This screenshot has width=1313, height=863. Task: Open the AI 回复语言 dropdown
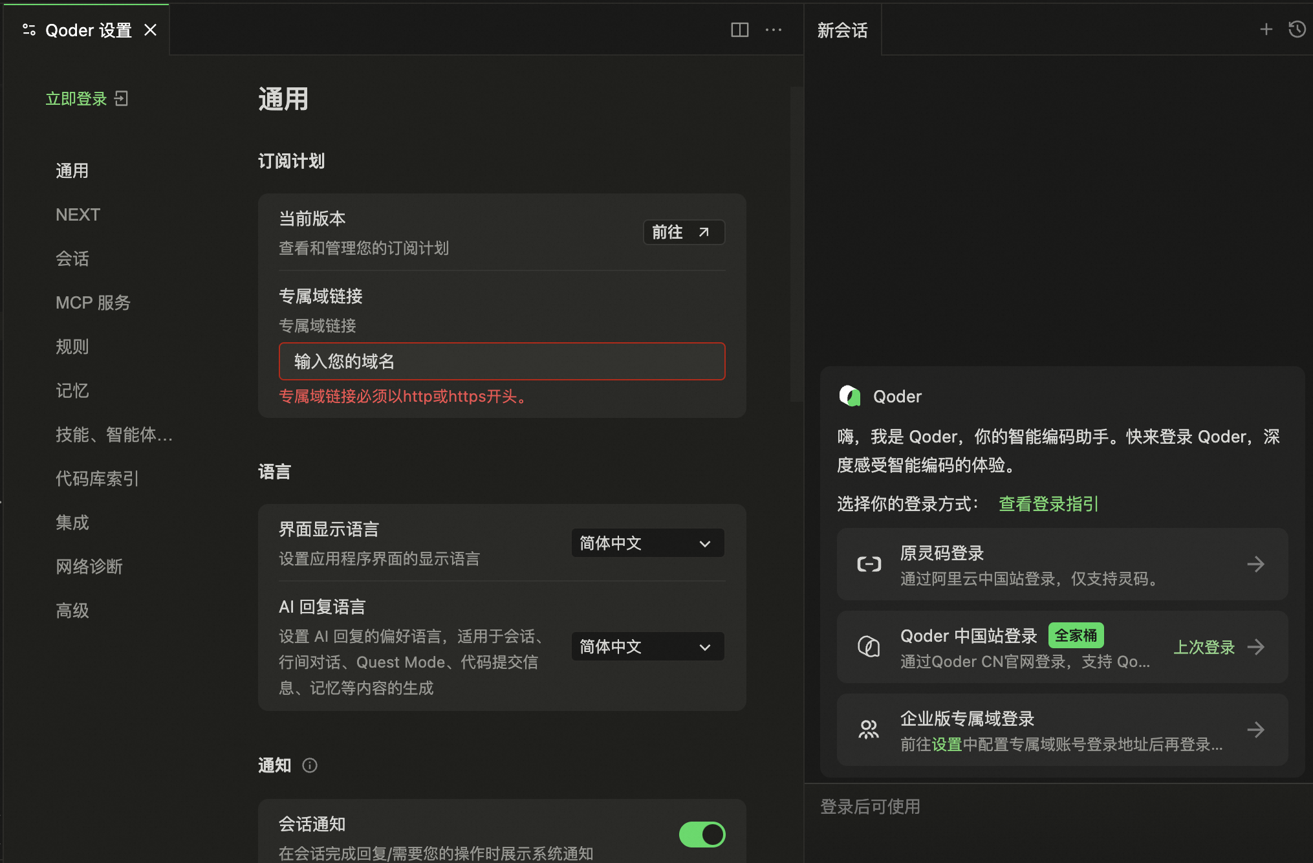[647, 646]
